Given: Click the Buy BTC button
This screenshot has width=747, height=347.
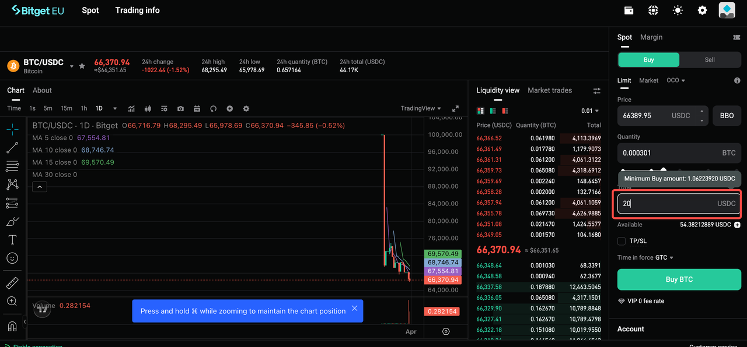Looking at the screenshot, I should pyautogui.click(x=679, y=279).
